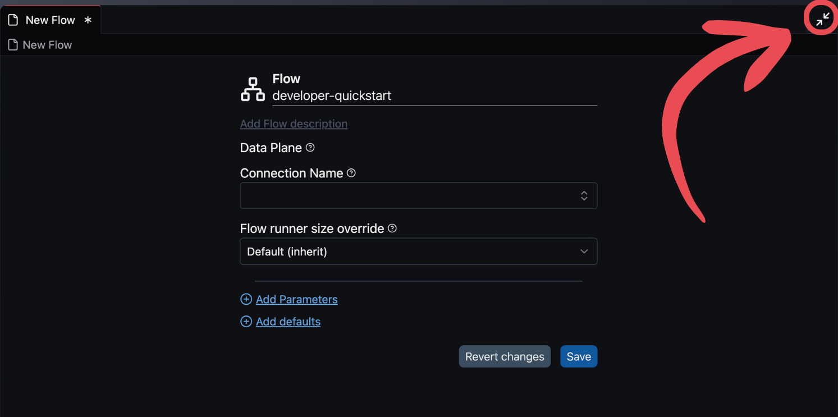The height and width of the screenshot is (417, 838).
Task: Click the developer-quickstart flow name field
Action: 434,96
